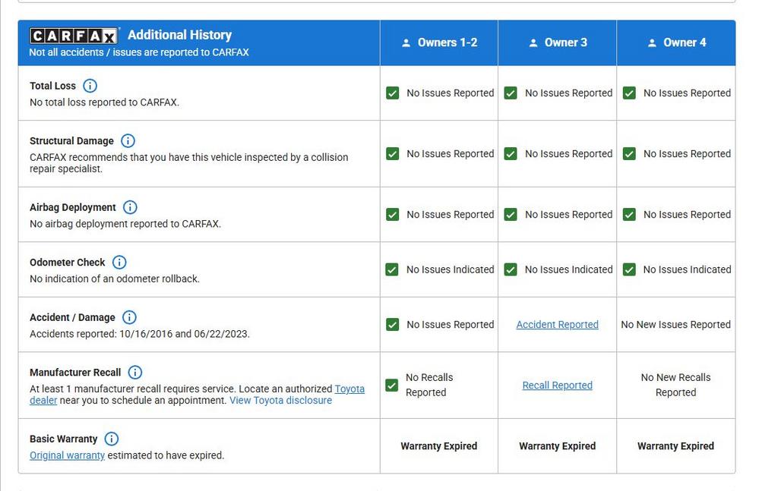Click the info icon next to Total Loss
This screenshot has height=491, width=778.
tap(90, 86)
